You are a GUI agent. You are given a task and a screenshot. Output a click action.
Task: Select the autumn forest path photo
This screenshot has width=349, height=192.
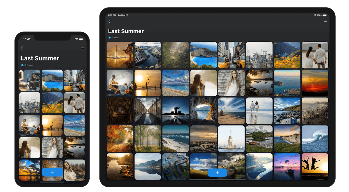click(120, 139)
